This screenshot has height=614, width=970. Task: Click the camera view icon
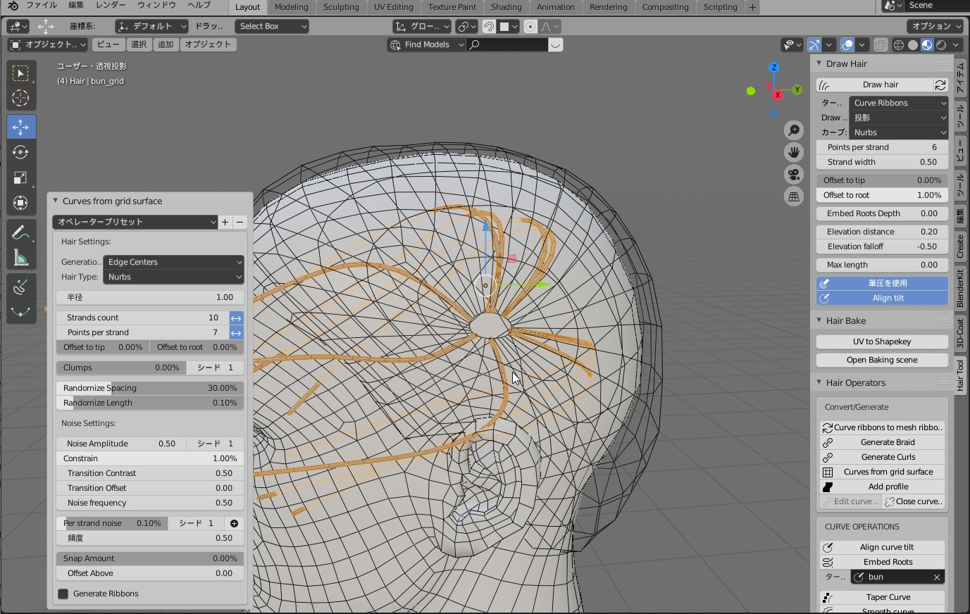click(794, 175)
